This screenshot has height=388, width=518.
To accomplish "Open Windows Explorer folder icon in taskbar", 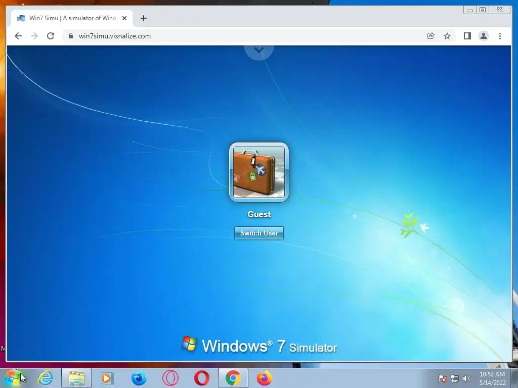I will pos(76,378).
